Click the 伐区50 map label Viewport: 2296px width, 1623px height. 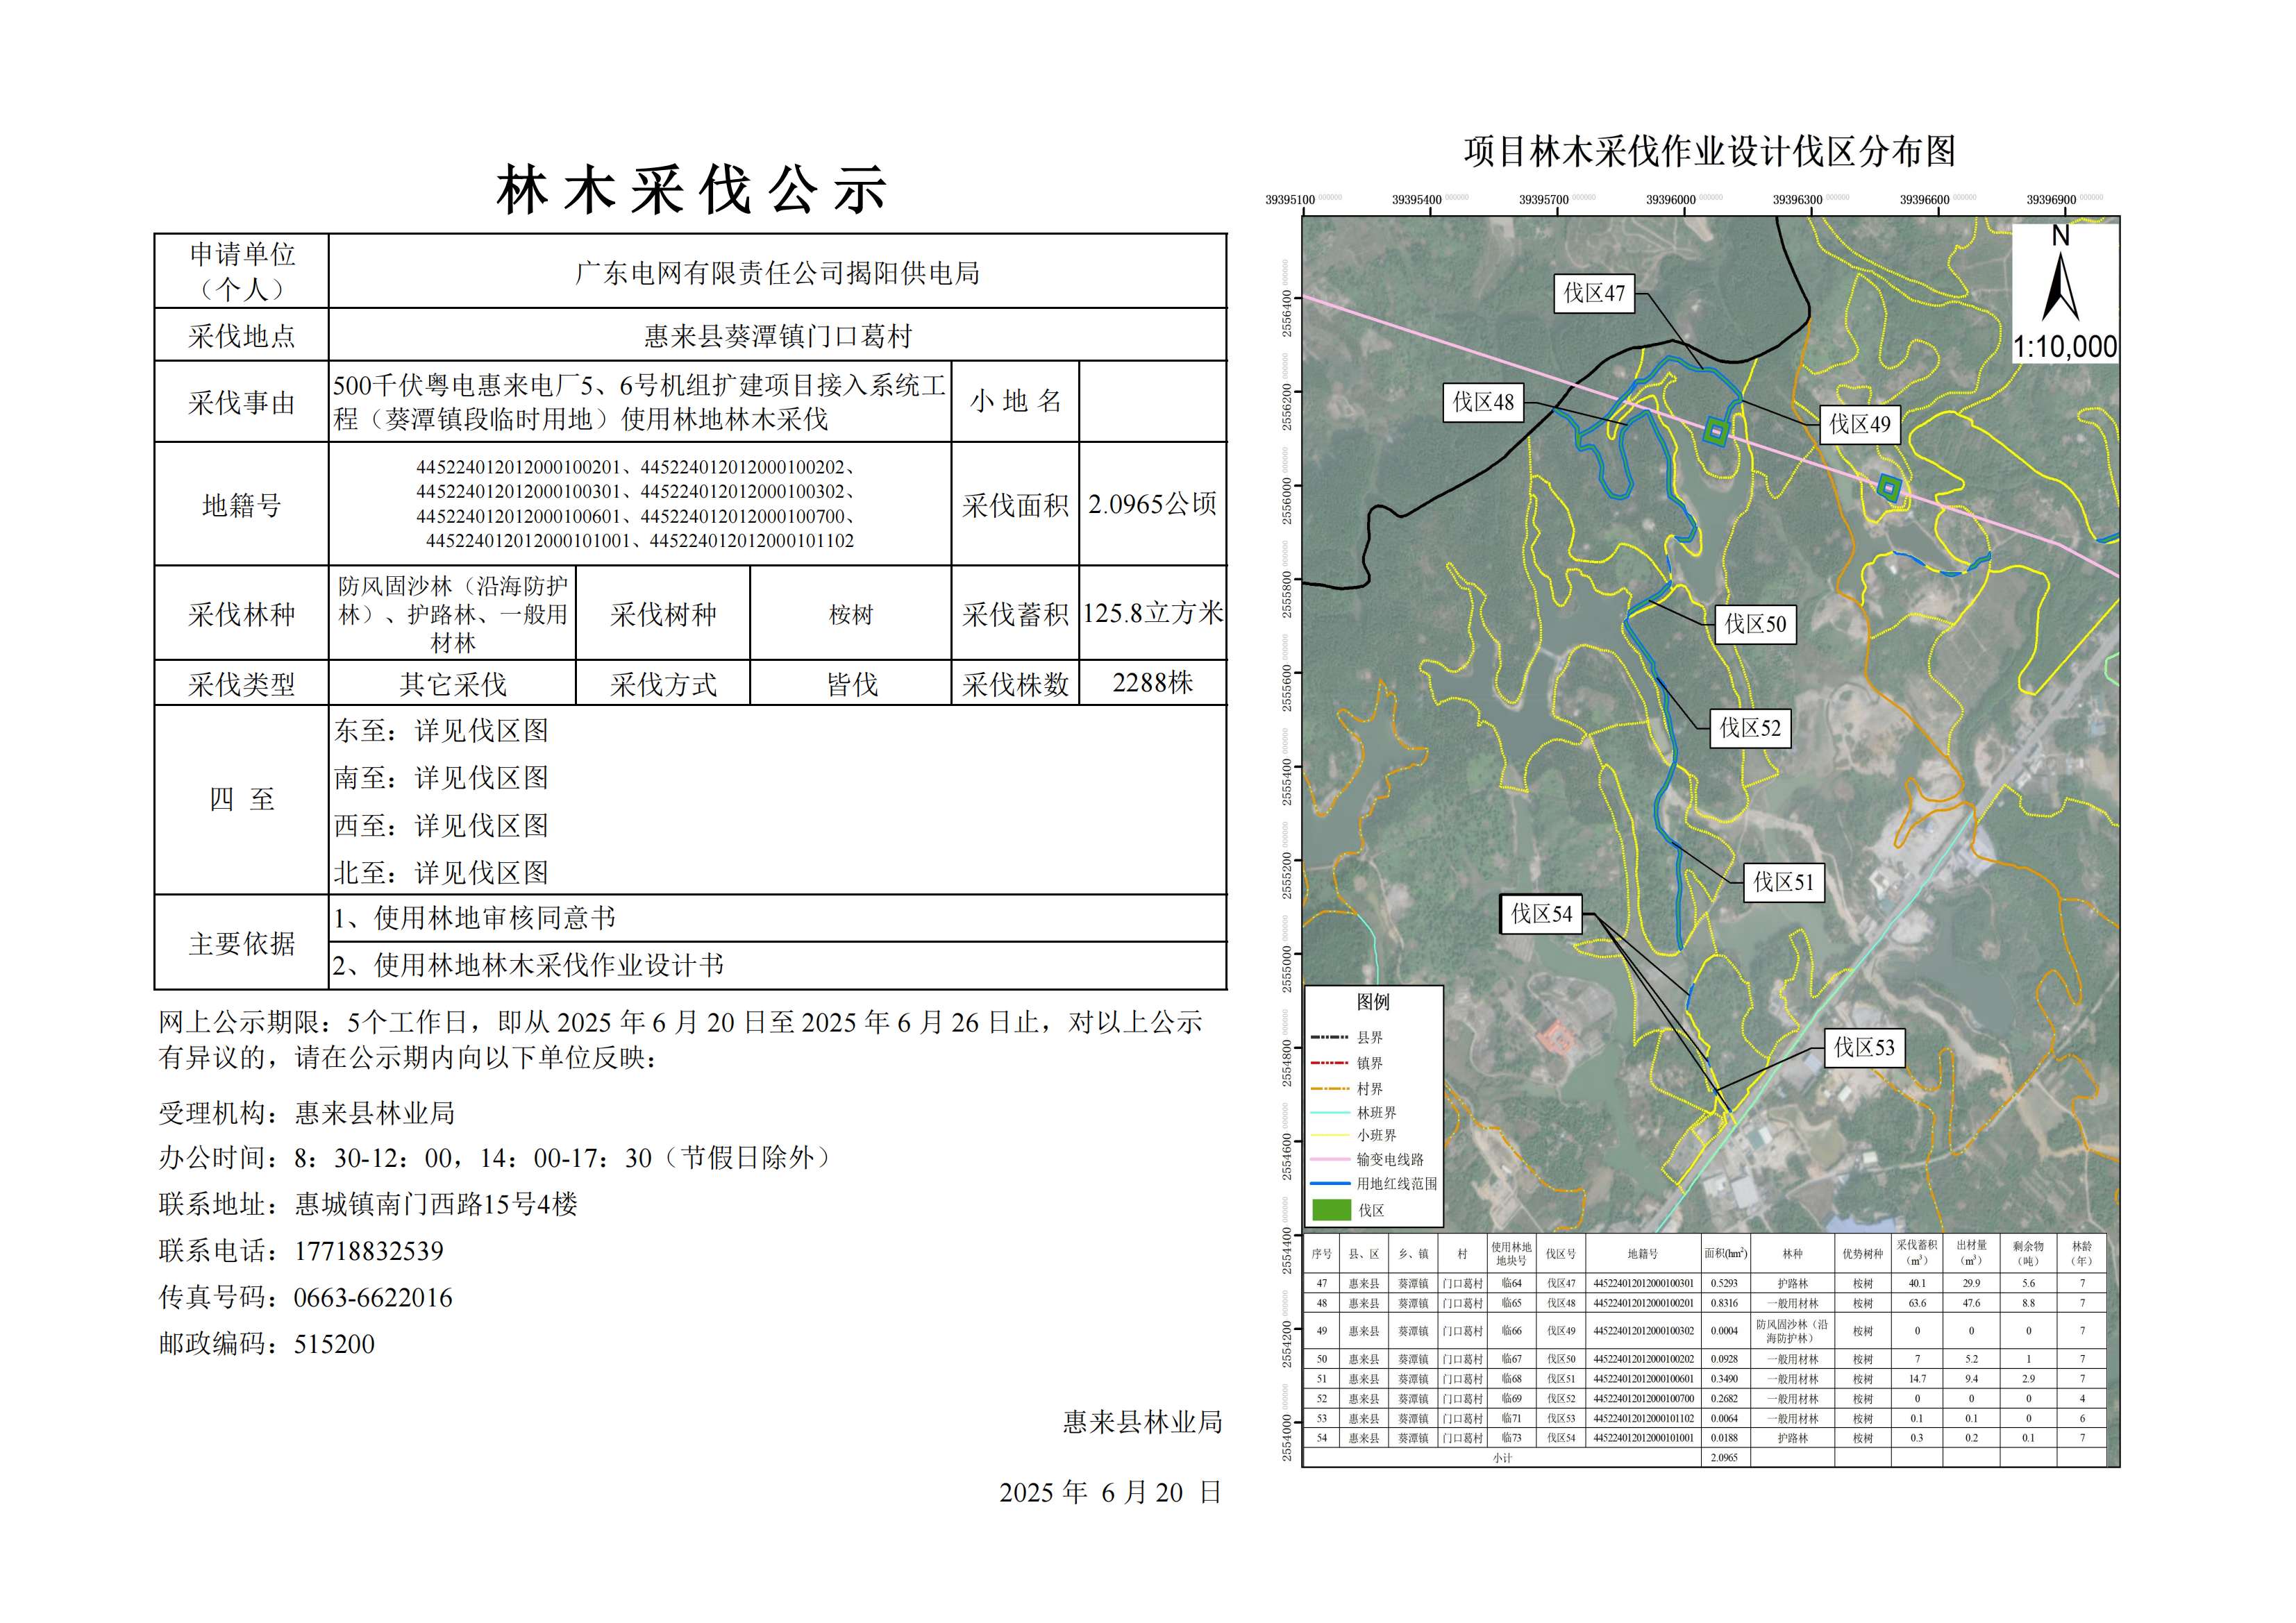[x=1755, y=624]
